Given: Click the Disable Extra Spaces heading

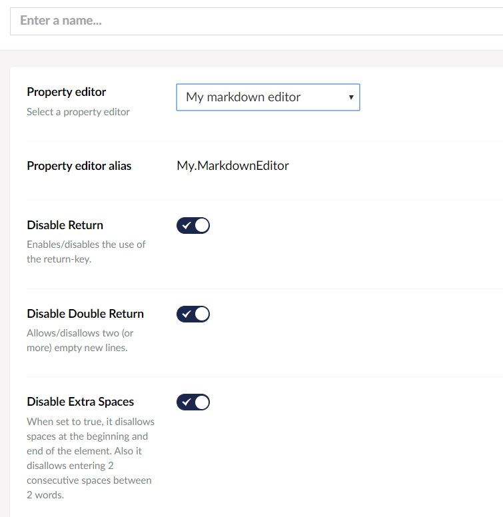Looking at the screenshot, I should click(81, 402).
